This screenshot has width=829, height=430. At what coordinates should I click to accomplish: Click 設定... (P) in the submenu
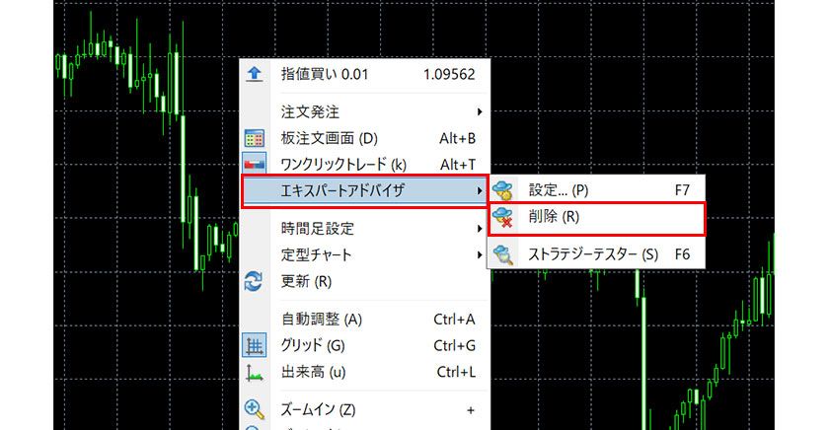coord(596,190)
